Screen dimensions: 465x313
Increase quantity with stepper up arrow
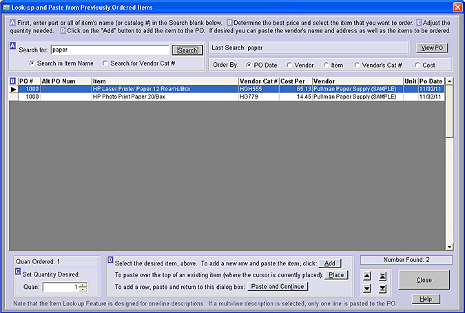83,285
